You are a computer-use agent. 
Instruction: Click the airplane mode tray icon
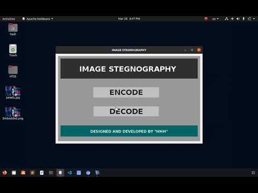(232, 19)
